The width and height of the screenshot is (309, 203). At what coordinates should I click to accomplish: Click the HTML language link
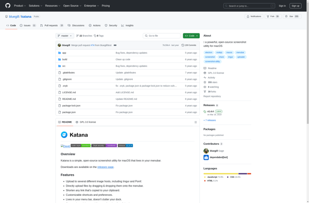point(211,181)
